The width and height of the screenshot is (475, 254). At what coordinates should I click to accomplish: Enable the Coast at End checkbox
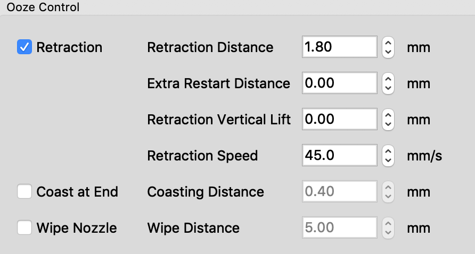click(x=24, y=191)
